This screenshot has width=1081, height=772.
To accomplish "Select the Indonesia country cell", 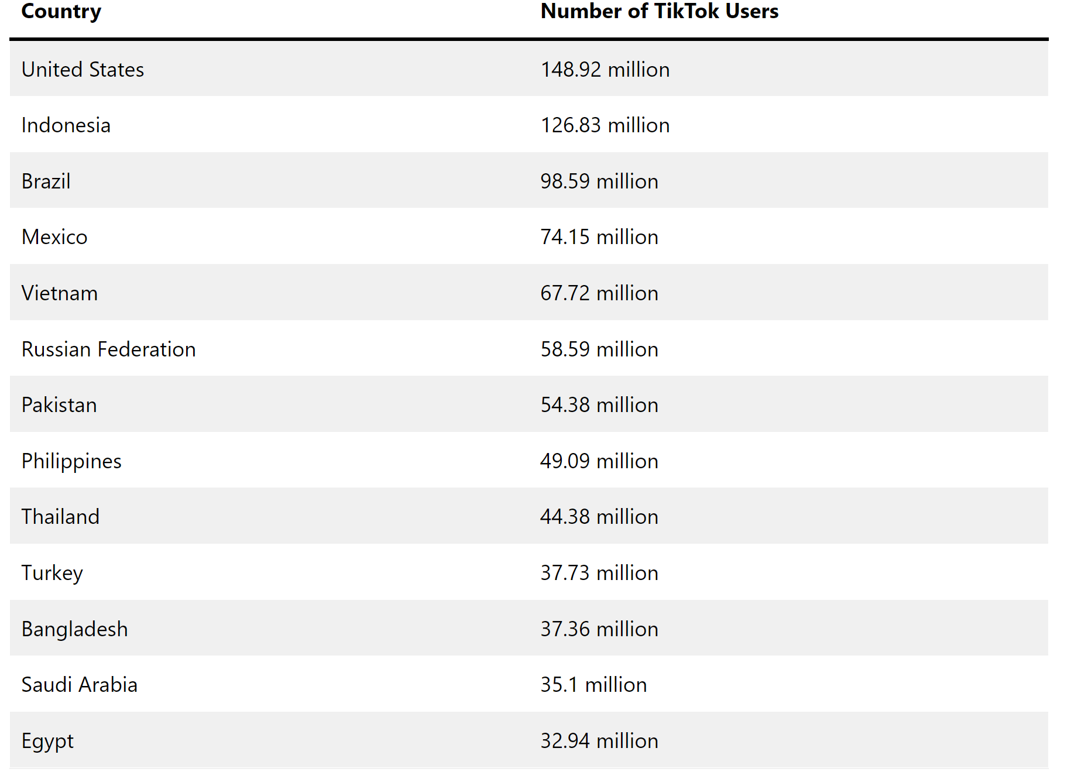I will click(66, 125).
